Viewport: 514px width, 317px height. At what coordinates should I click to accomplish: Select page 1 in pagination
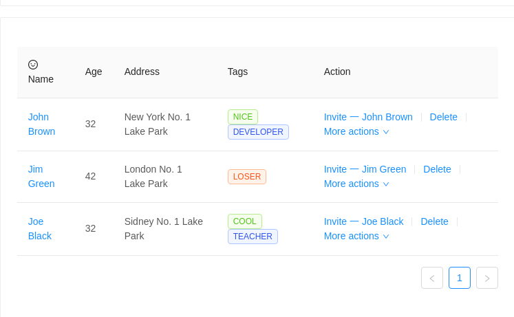(x=460, y=278)
